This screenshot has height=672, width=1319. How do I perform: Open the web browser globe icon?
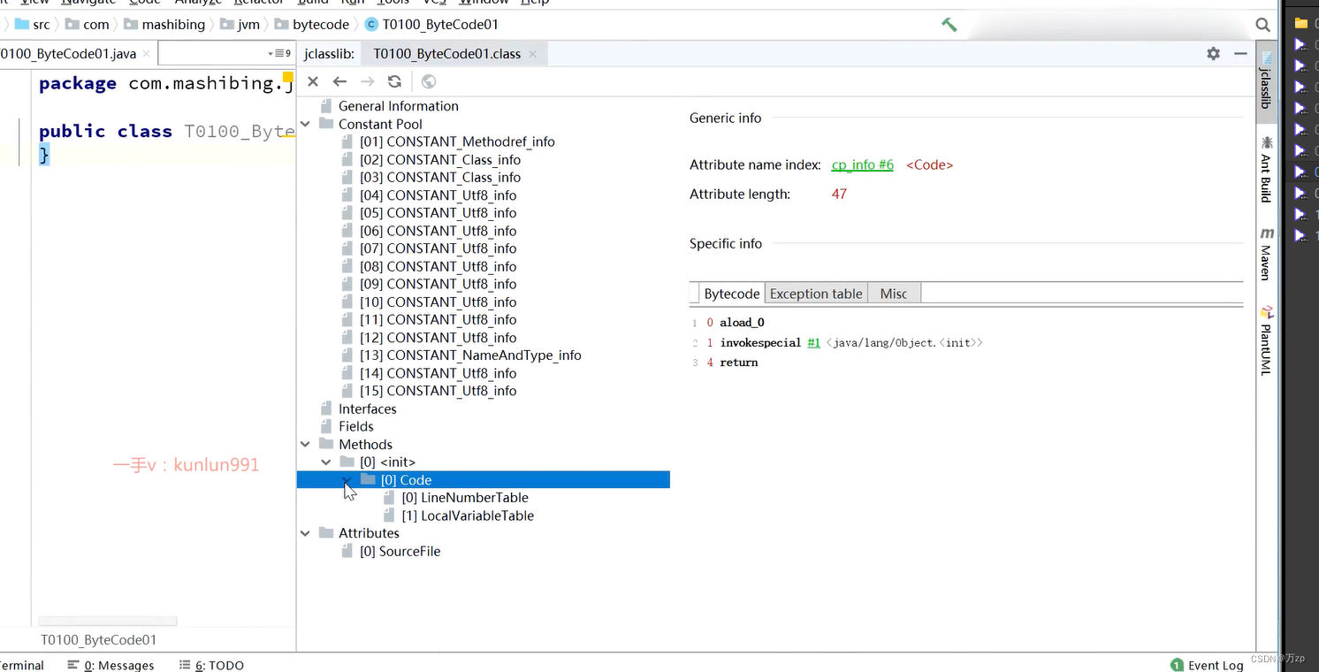(x=429, y=81)
